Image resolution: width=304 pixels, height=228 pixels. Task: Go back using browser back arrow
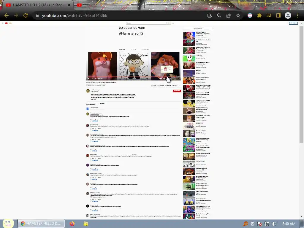coord(7,15)
